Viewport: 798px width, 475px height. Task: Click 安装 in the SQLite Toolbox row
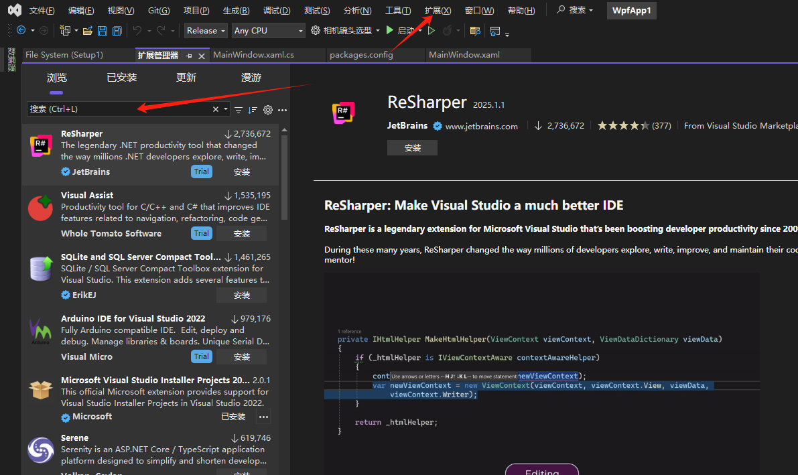point(241,295)
